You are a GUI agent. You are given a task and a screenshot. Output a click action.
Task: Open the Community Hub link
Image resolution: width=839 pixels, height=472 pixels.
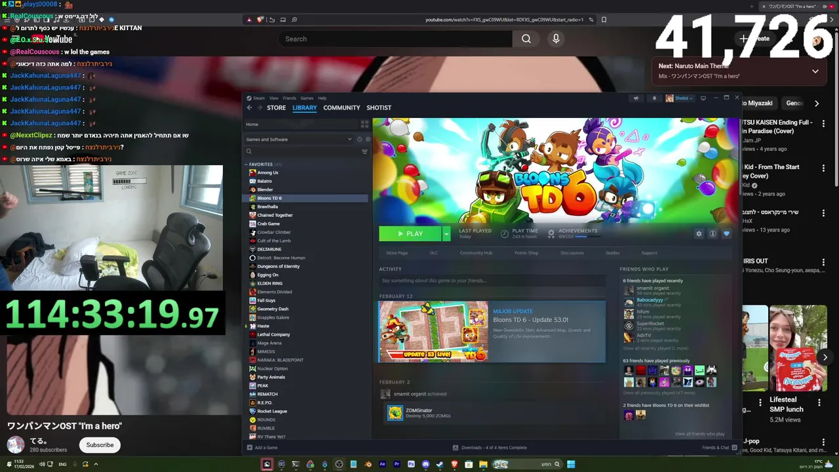(x=476, y=253)
